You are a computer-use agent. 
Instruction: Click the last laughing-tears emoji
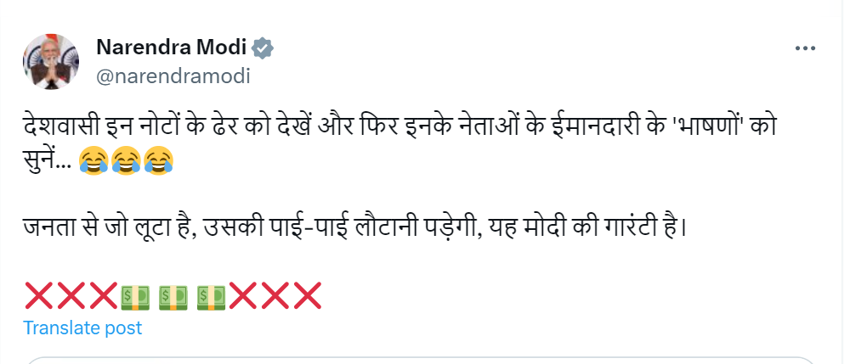coord(157,160)
